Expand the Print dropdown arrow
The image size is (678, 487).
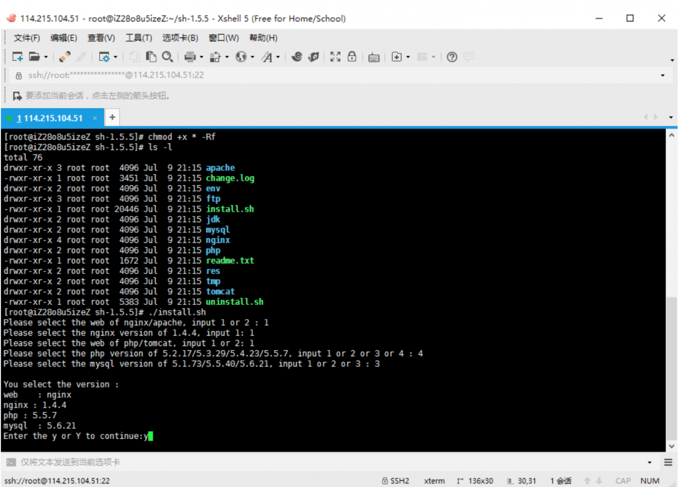[x=201, y=57]
